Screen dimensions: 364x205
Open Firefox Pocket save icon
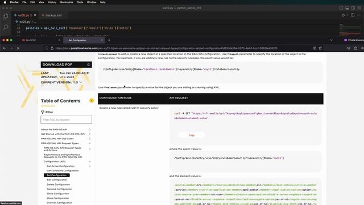pos(349,48)
